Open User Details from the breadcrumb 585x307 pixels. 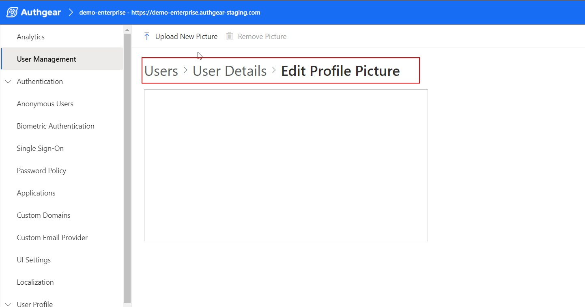point(229,71)
